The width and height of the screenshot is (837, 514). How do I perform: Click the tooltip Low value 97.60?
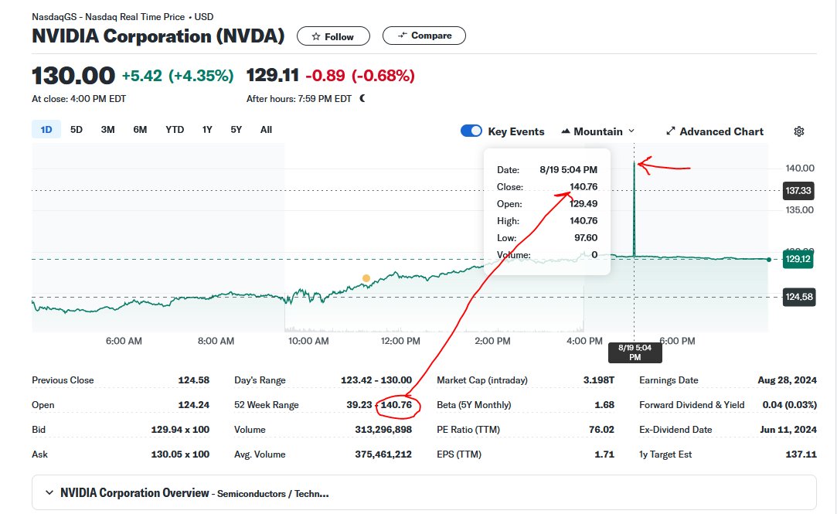click(x=586, y=237)
